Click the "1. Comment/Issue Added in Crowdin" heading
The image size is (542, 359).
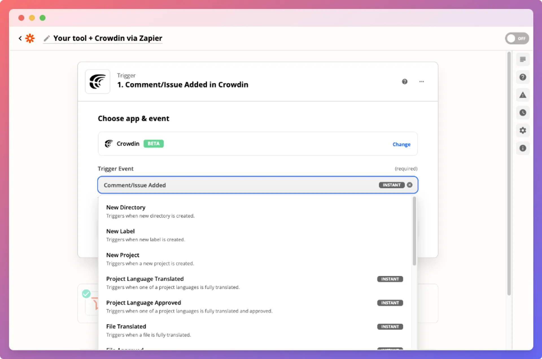[x=183, y=85]
